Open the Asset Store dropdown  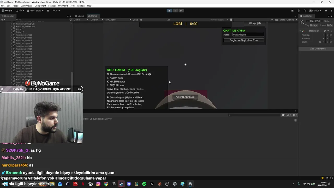coord(35,11)
